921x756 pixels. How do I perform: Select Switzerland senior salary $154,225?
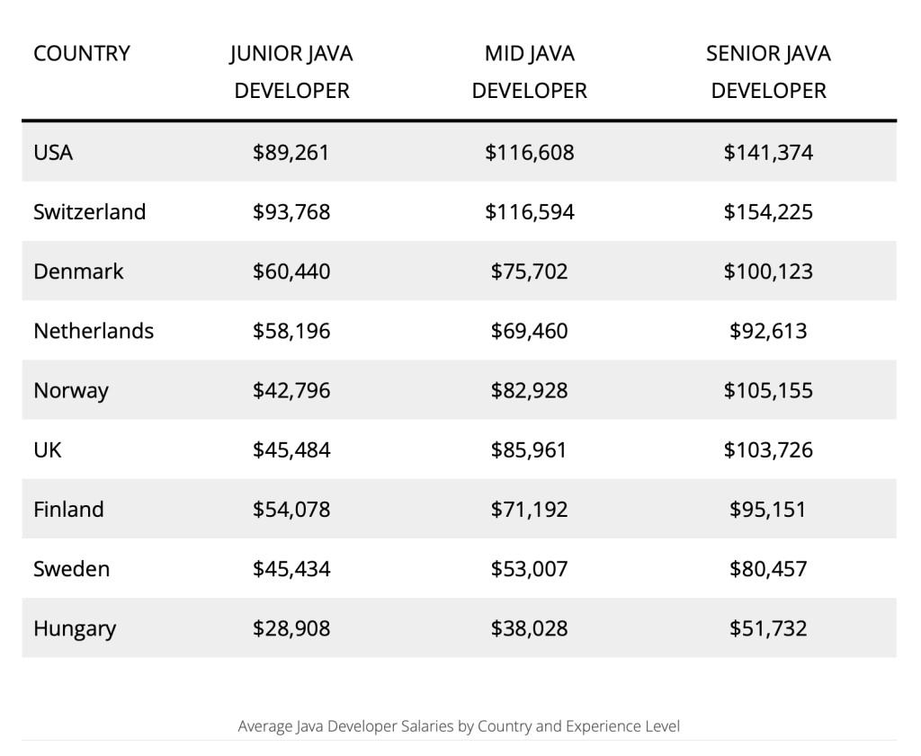tap(768, 212)
